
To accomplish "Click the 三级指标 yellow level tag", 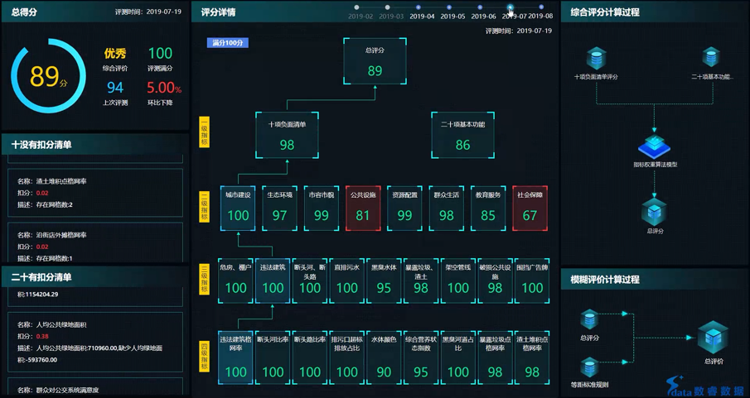I will pos(204,280).
